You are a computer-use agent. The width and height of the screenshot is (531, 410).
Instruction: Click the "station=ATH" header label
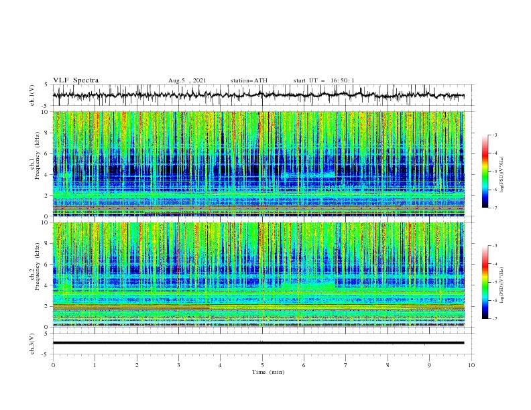coord(249,80)
